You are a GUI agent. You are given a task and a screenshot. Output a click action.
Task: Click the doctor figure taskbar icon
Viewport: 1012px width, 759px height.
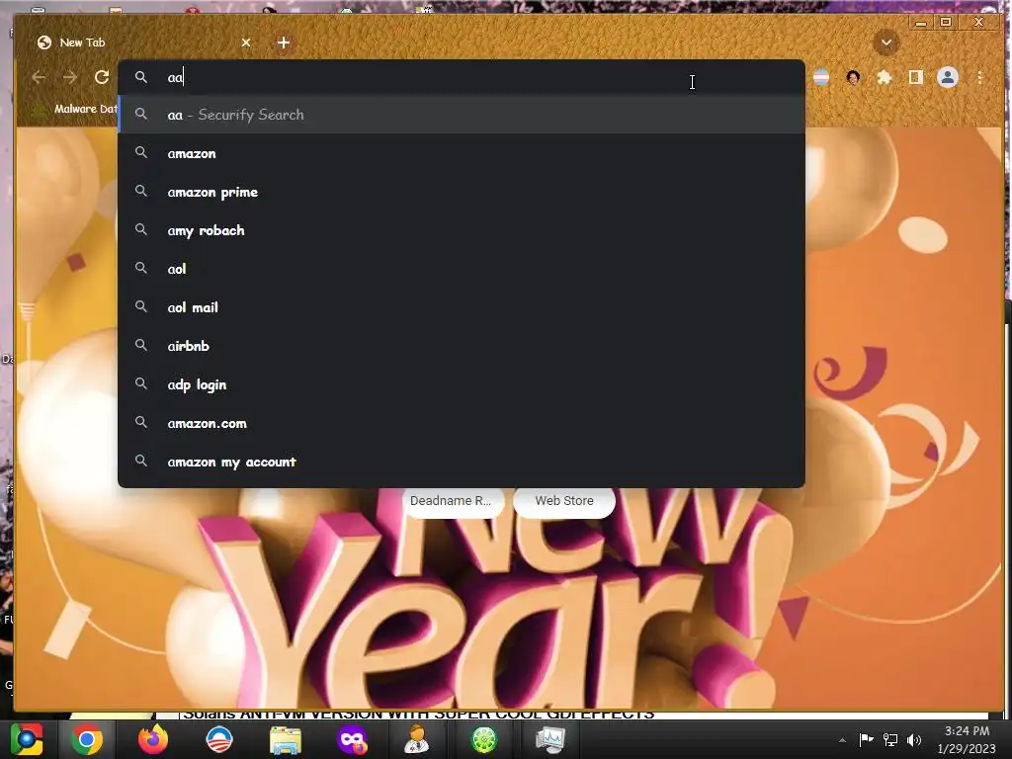(x=417, y=739)
